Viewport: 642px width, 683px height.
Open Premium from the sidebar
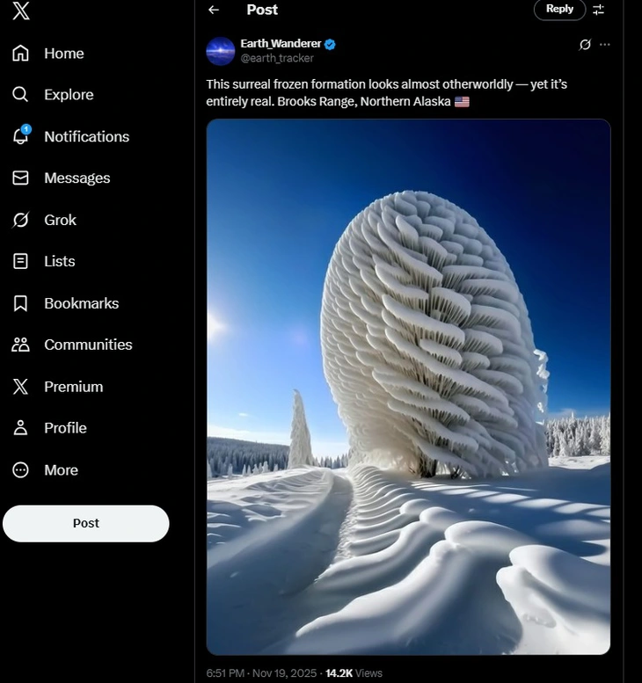pyautogui.click(x=73, y=387)
